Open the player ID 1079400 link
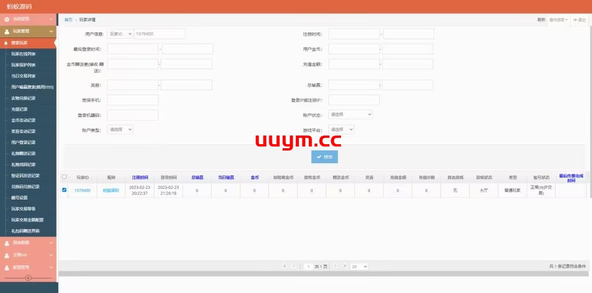 click(x=82, y=190)
